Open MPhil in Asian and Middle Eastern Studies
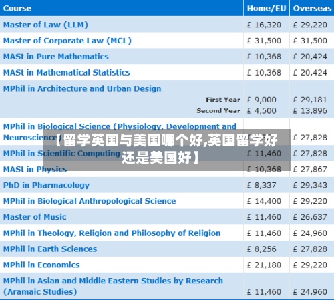334x300 pixels. point(113,286)
